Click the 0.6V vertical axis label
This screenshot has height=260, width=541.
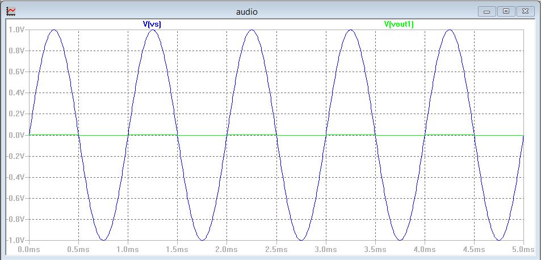click(17, 72)
